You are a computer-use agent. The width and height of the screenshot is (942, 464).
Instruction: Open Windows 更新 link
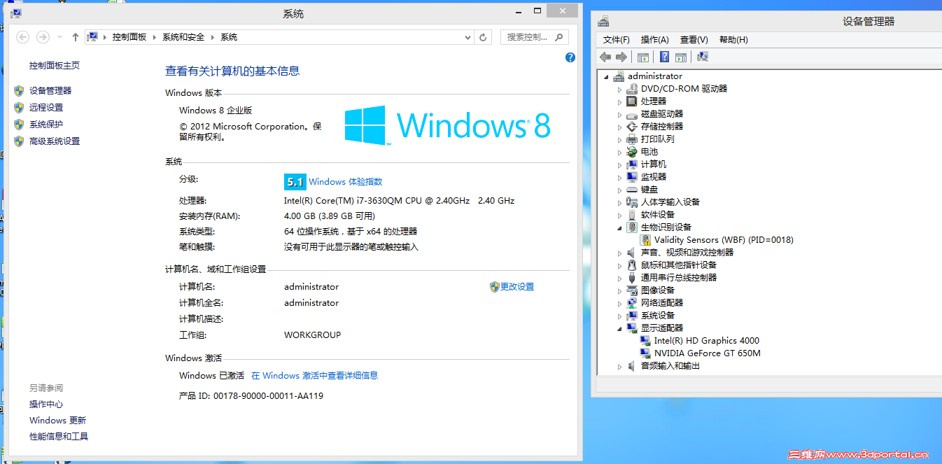coord(57,421)
